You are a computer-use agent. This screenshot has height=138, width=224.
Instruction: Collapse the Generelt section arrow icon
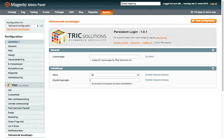coord(213,50)
